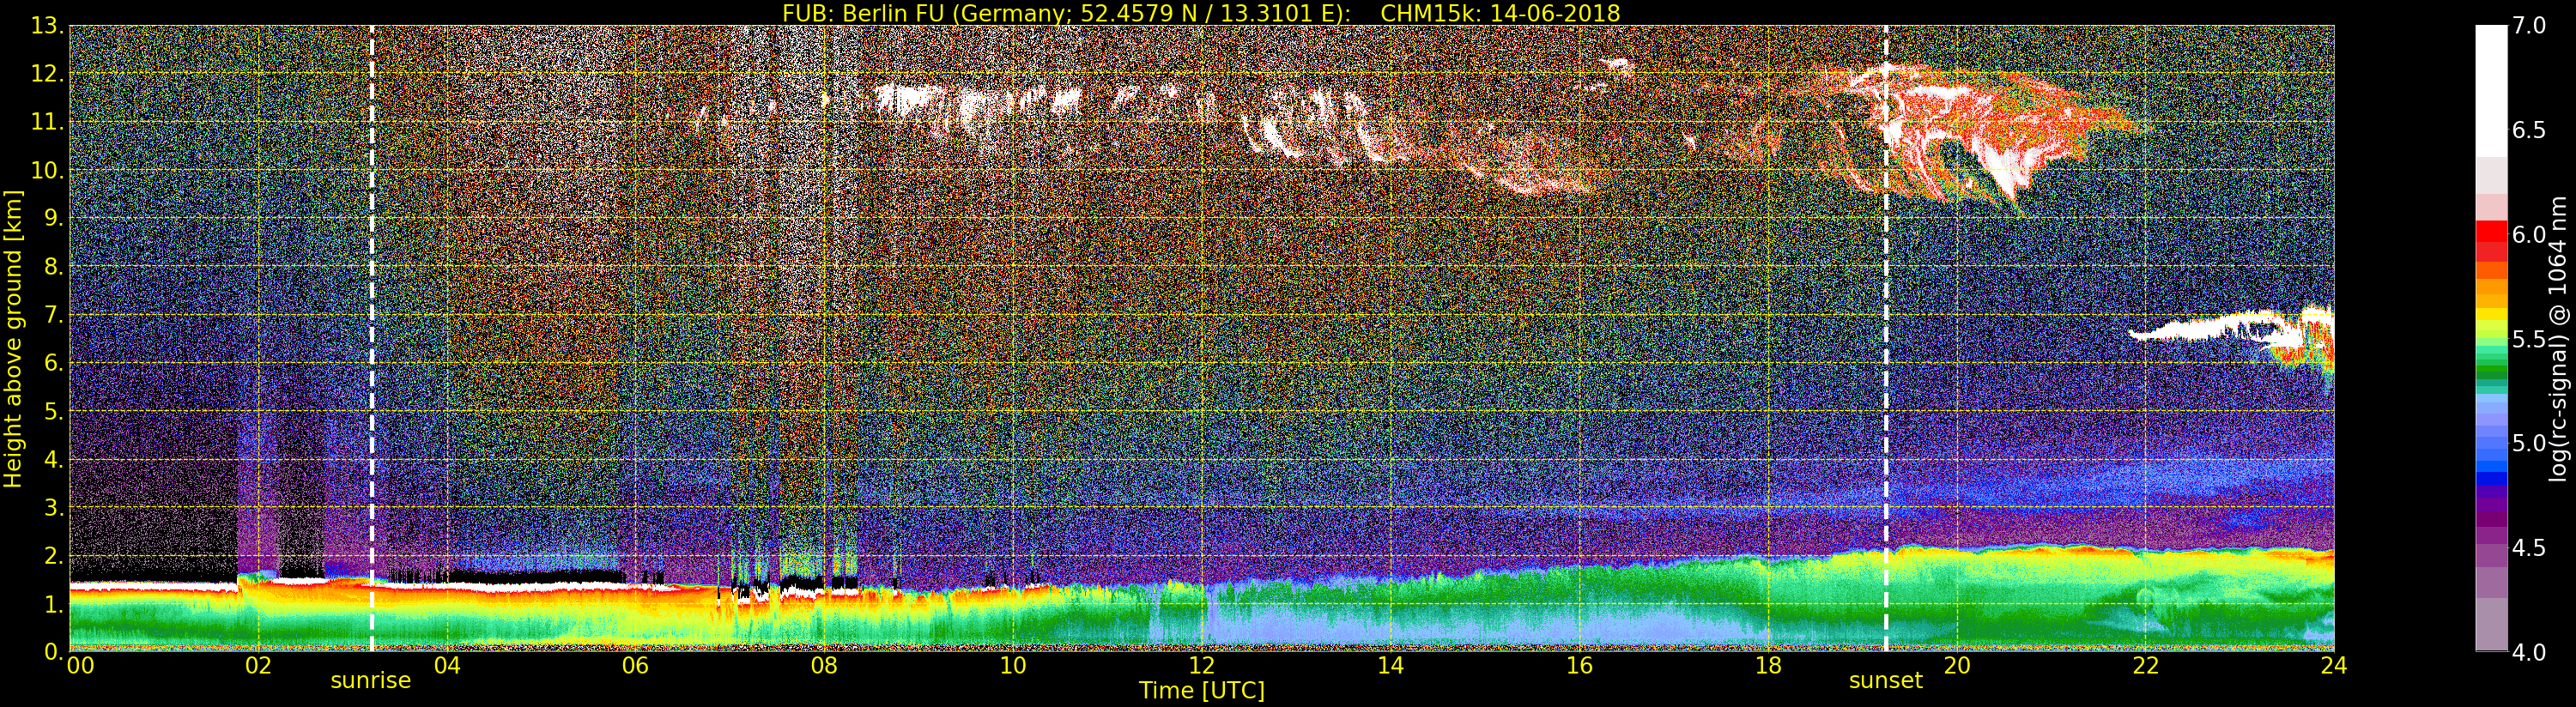Click the '11.' height axis tick label
The width and height of the screenshot is (2576, 707).
(48, 123)
